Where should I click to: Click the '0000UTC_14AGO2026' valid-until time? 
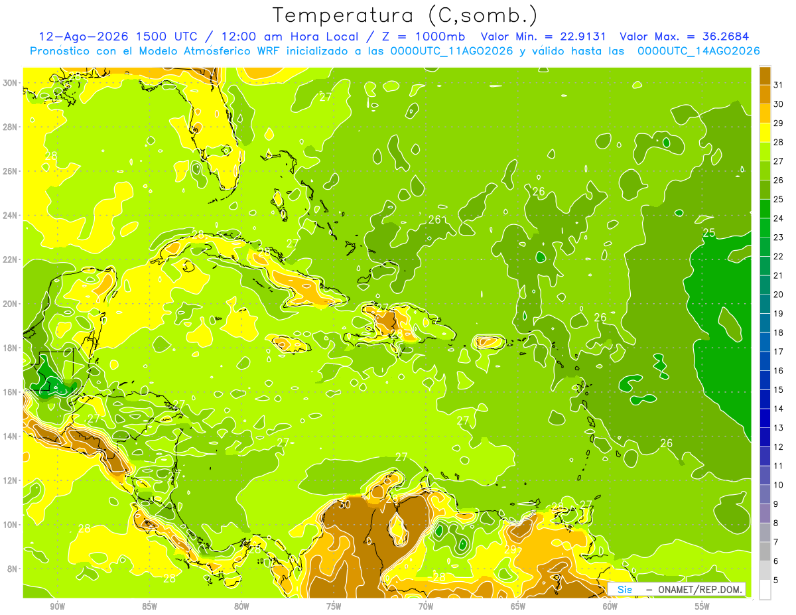[x=698, y=50]
